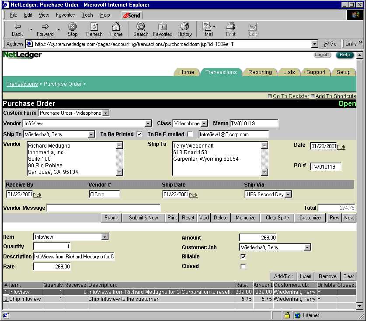The height and width of the screenshot is (321, 366).
Task: Check the Closed checkbox
Action: (x=243, y=266)
